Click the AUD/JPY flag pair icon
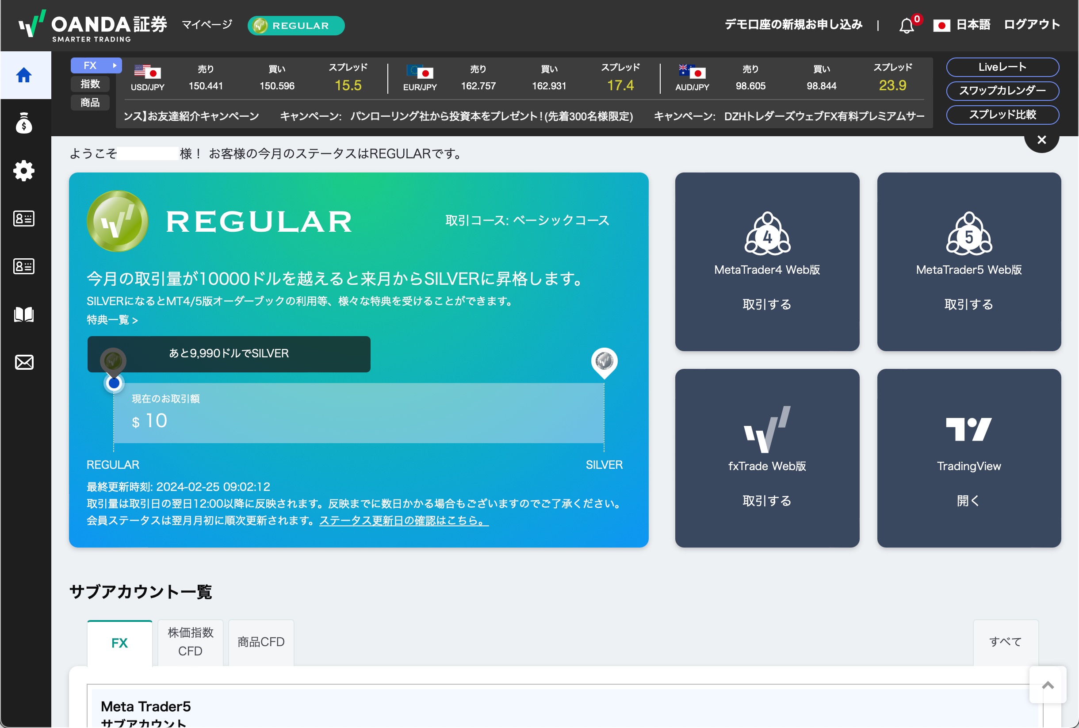 [692, 72]
